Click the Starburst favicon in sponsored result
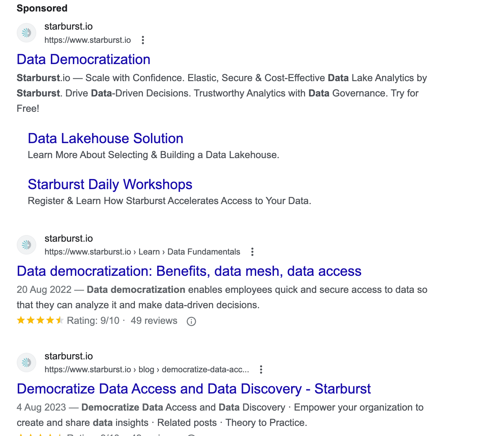The width and height of the screenshot is (495, 436). point(26,33)
